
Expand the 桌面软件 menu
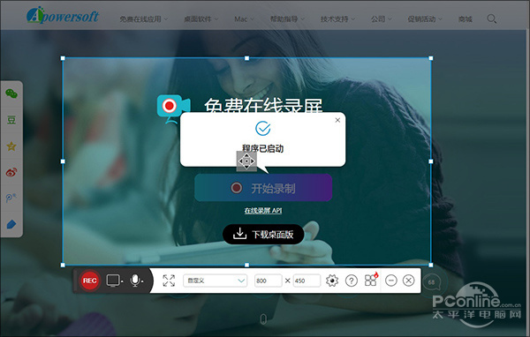[201, 19]
